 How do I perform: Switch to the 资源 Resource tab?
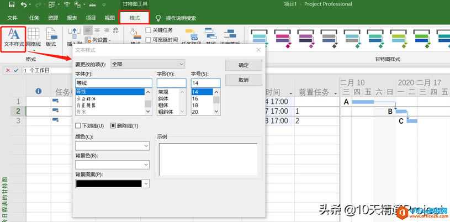click(53, 18)
